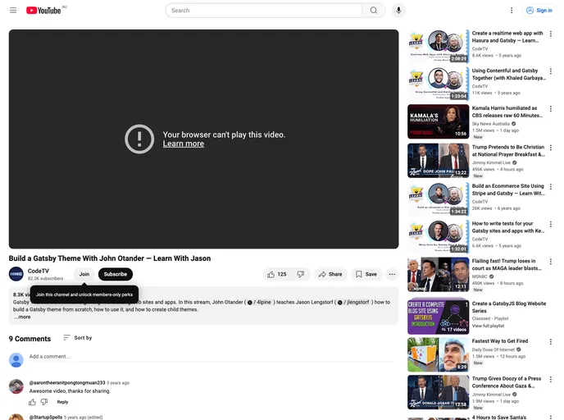The width and height of the screenshot is (564, 420).
Task: Open more actions ellipsis under video
Action: click(x=392, y=274)
